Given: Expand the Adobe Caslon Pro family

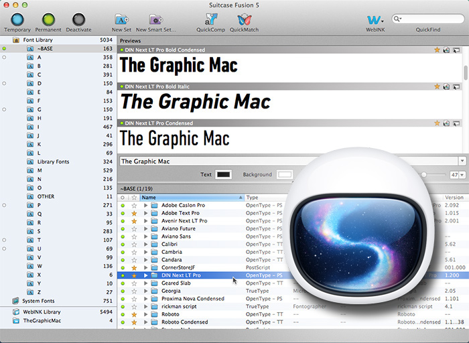Looking at the screenshot, I should [145, 206].
